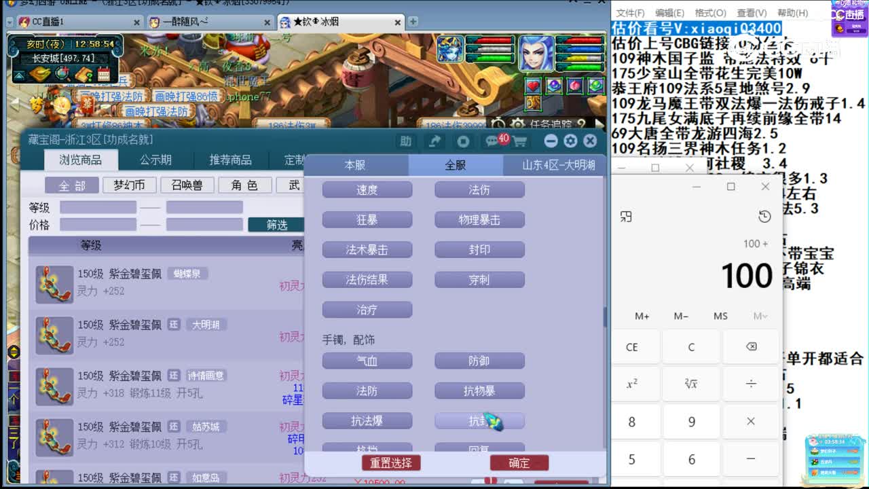Open the 公示期 tab

[x=156, y=160]
